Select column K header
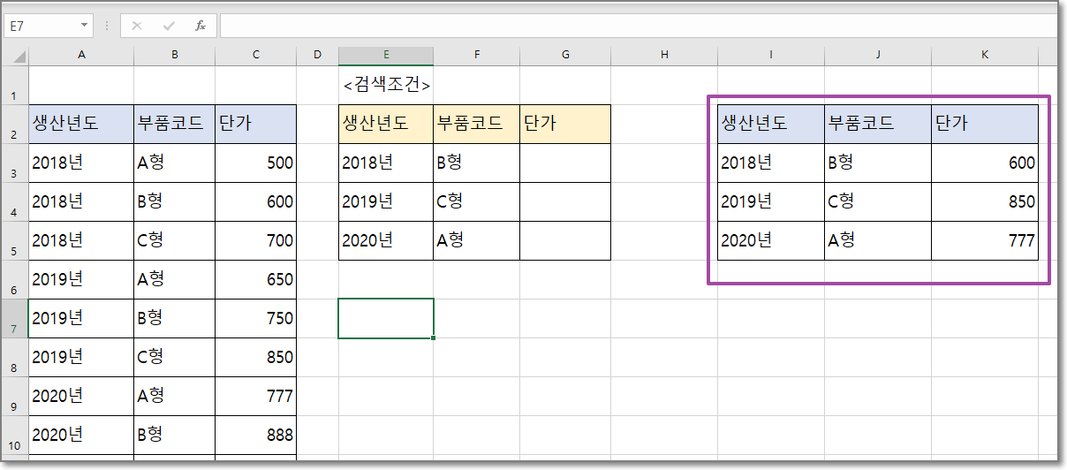Screen dimensions: 1067x470 [x=985, y=56]
